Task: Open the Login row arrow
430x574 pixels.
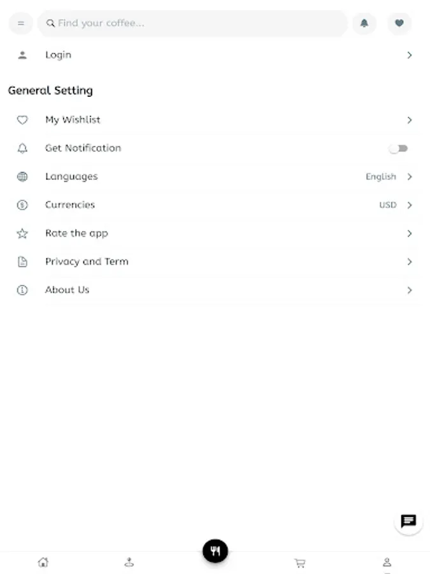Action: coord(410,55)
